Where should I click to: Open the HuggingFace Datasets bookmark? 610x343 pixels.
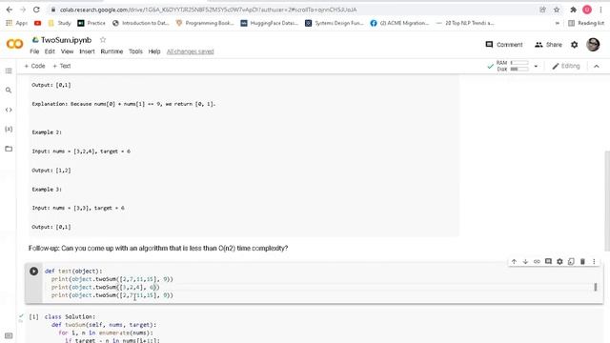click(269, 23)
